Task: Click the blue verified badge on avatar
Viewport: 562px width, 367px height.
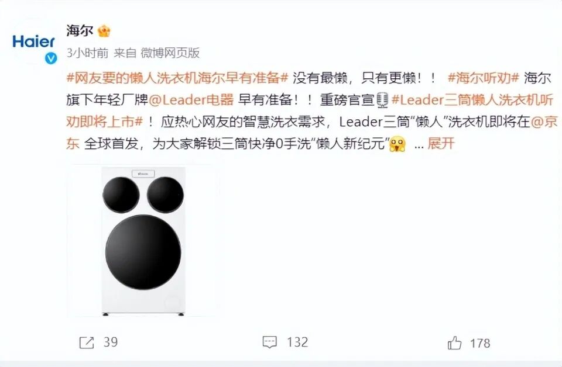Action: click(x=51, y=58)
